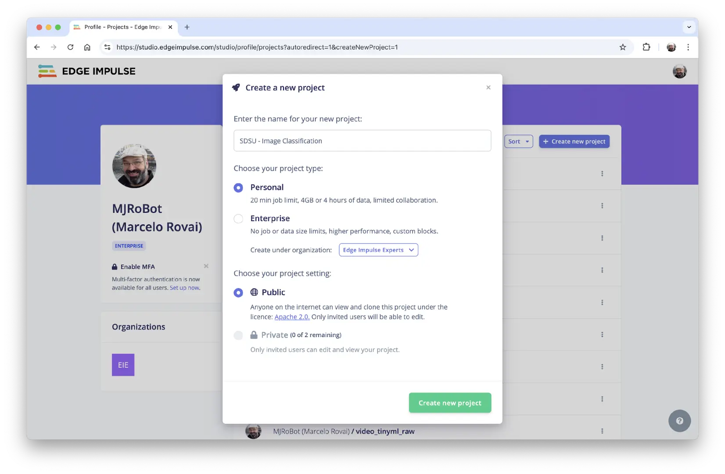
Task: Open the Sort dropdown
Action: coord(518,141)
